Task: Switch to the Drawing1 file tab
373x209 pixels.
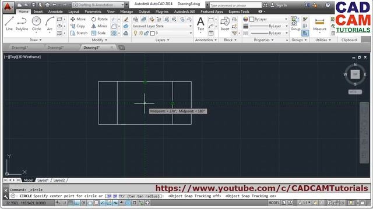Action: [20, 48]
